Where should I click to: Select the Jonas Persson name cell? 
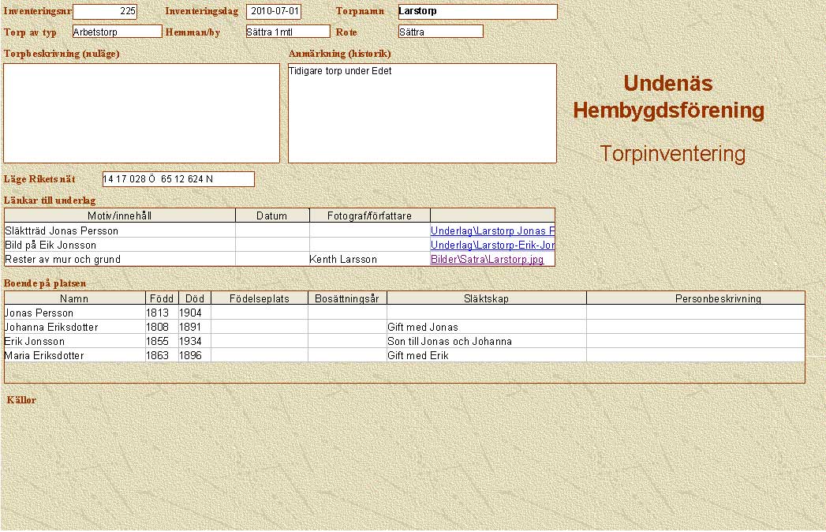point(75,313)
